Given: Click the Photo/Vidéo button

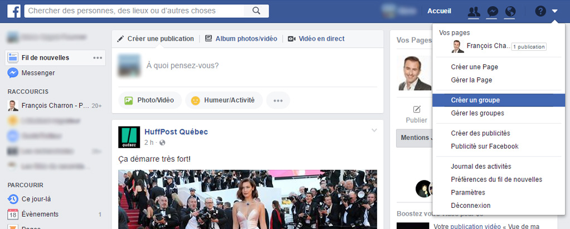Looking at the screenshot, I should [x=150, y=100].
